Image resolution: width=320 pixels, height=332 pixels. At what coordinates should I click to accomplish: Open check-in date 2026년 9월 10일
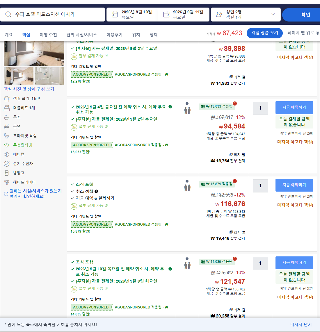pyautogui.click(x=132, y=15)
